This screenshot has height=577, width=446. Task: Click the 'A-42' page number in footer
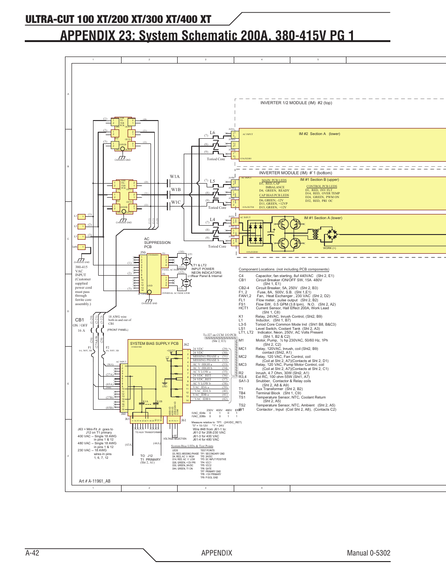(32, 553)
